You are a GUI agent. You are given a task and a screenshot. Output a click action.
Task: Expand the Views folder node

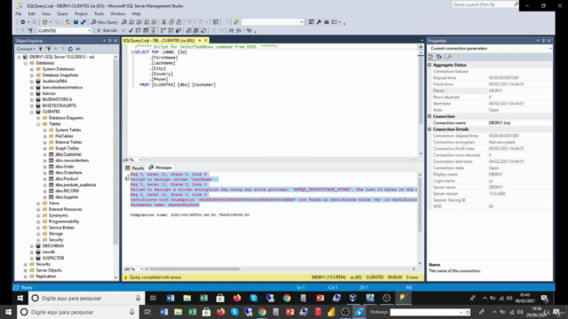click(38, 203)
